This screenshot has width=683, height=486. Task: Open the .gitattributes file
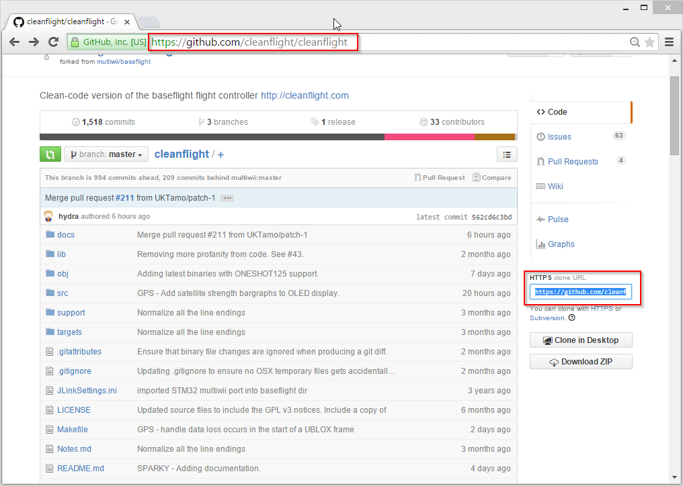pyautogui.click(x=79, y=352)
